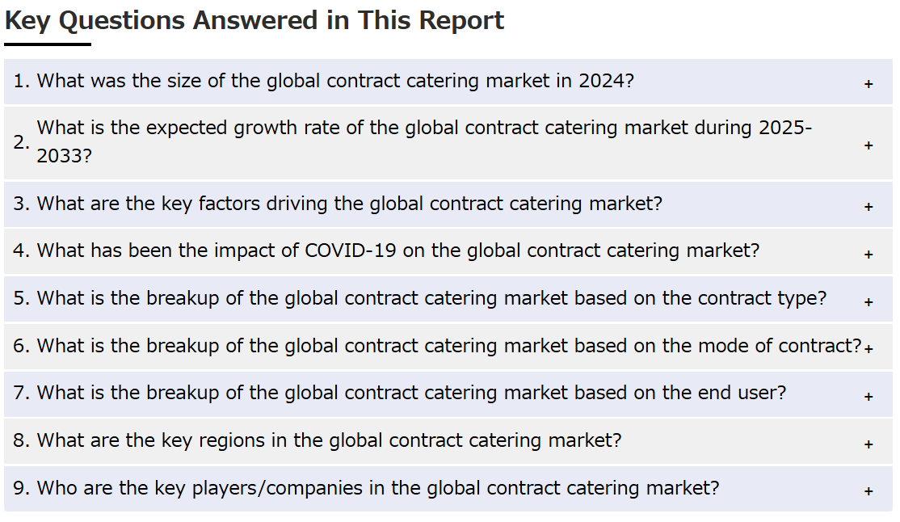Open end user breakup via plus icon
The height and width of the screenshot is (522, 900).
click(868, 397)
